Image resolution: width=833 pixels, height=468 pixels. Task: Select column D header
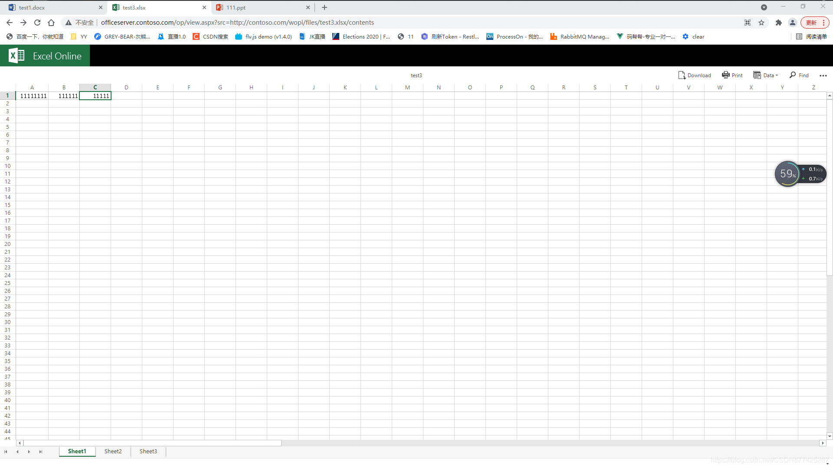tap(126, 87)
